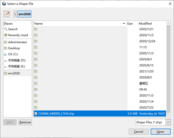The image size is (174, 138).
Task: Click the Cancel button
Action: point(139,132)
